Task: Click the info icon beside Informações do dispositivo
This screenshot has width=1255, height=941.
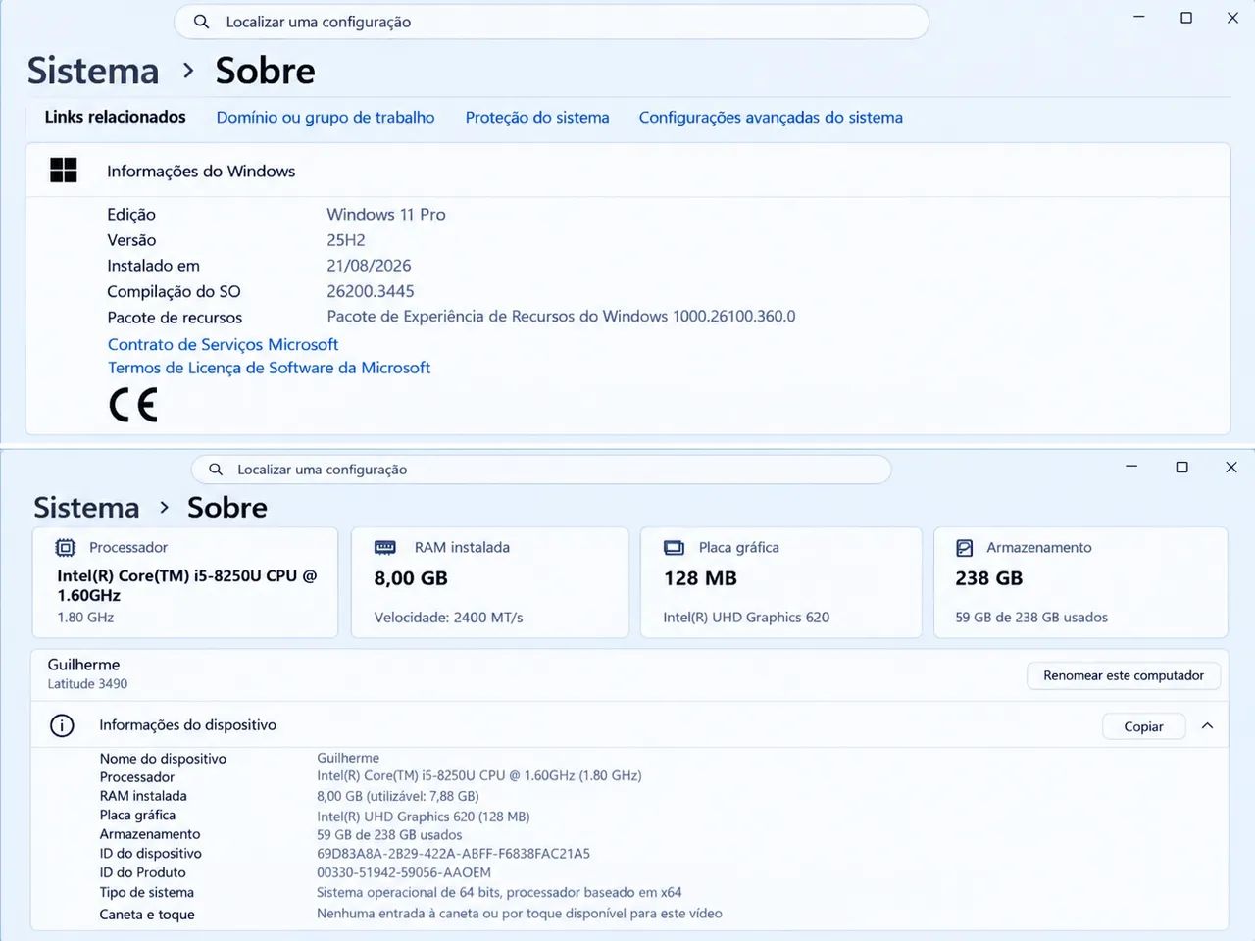Action: click(x=62, y=725)
